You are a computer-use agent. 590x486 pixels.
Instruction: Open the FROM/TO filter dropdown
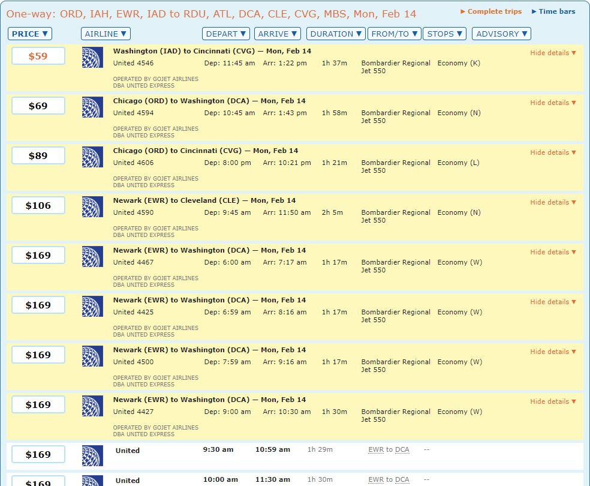tap(395, 34)
